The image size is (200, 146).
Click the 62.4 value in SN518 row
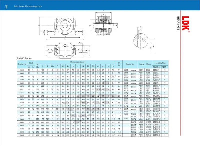(x=57, y=109)
